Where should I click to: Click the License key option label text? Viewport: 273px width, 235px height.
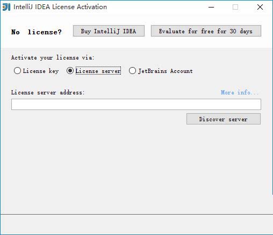41,71
